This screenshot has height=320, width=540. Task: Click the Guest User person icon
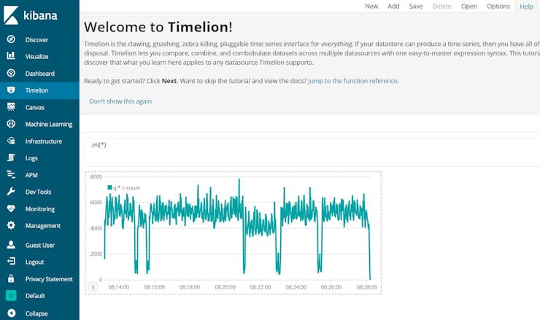(11, 245)
